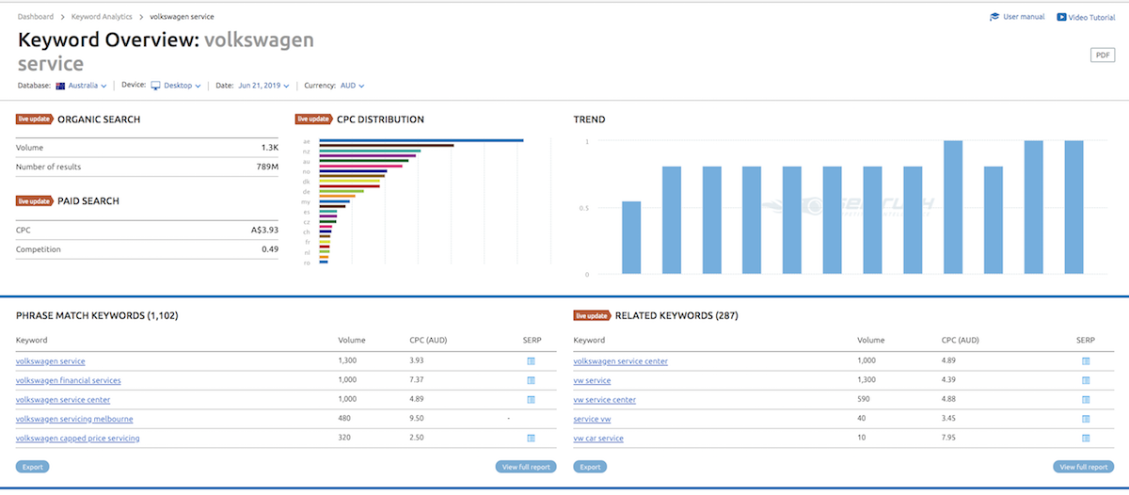The image size is (1129, 495).
Task: Open vw car service keyword link
Action: pyautogui.click(x=599, y=439)
